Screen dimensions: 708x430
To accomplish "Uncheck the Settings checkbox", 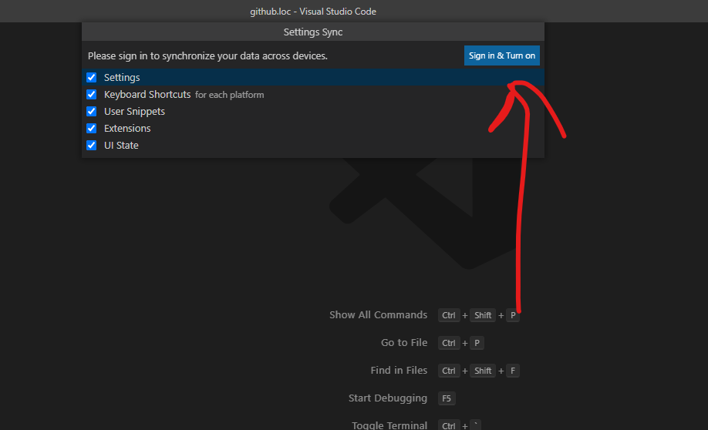I will click(x=91, y=78).
